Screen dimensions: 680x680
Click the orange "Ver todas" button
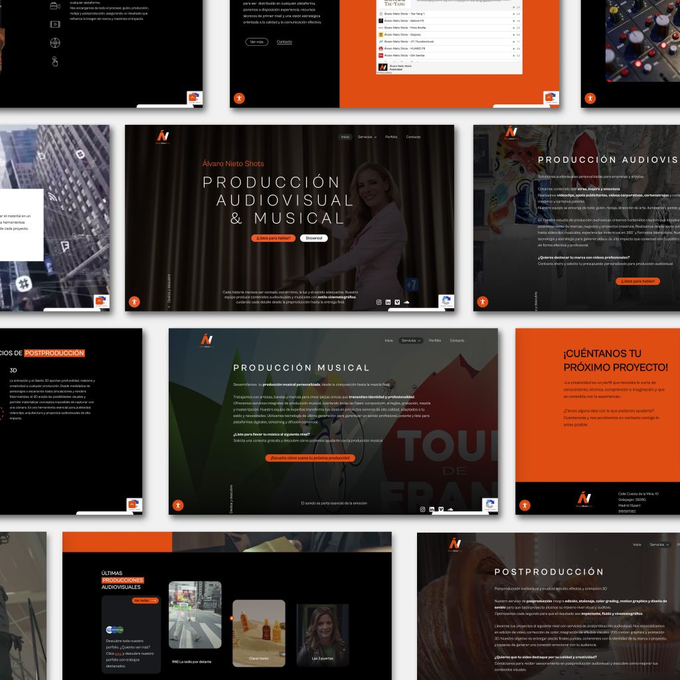click(x=145, y=600)
